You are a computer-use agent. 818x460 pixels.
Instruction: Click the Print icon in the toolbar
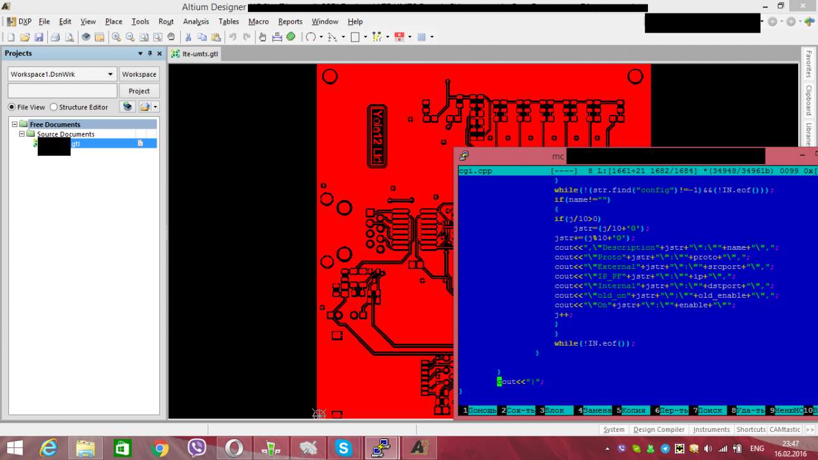click(55, 37)
